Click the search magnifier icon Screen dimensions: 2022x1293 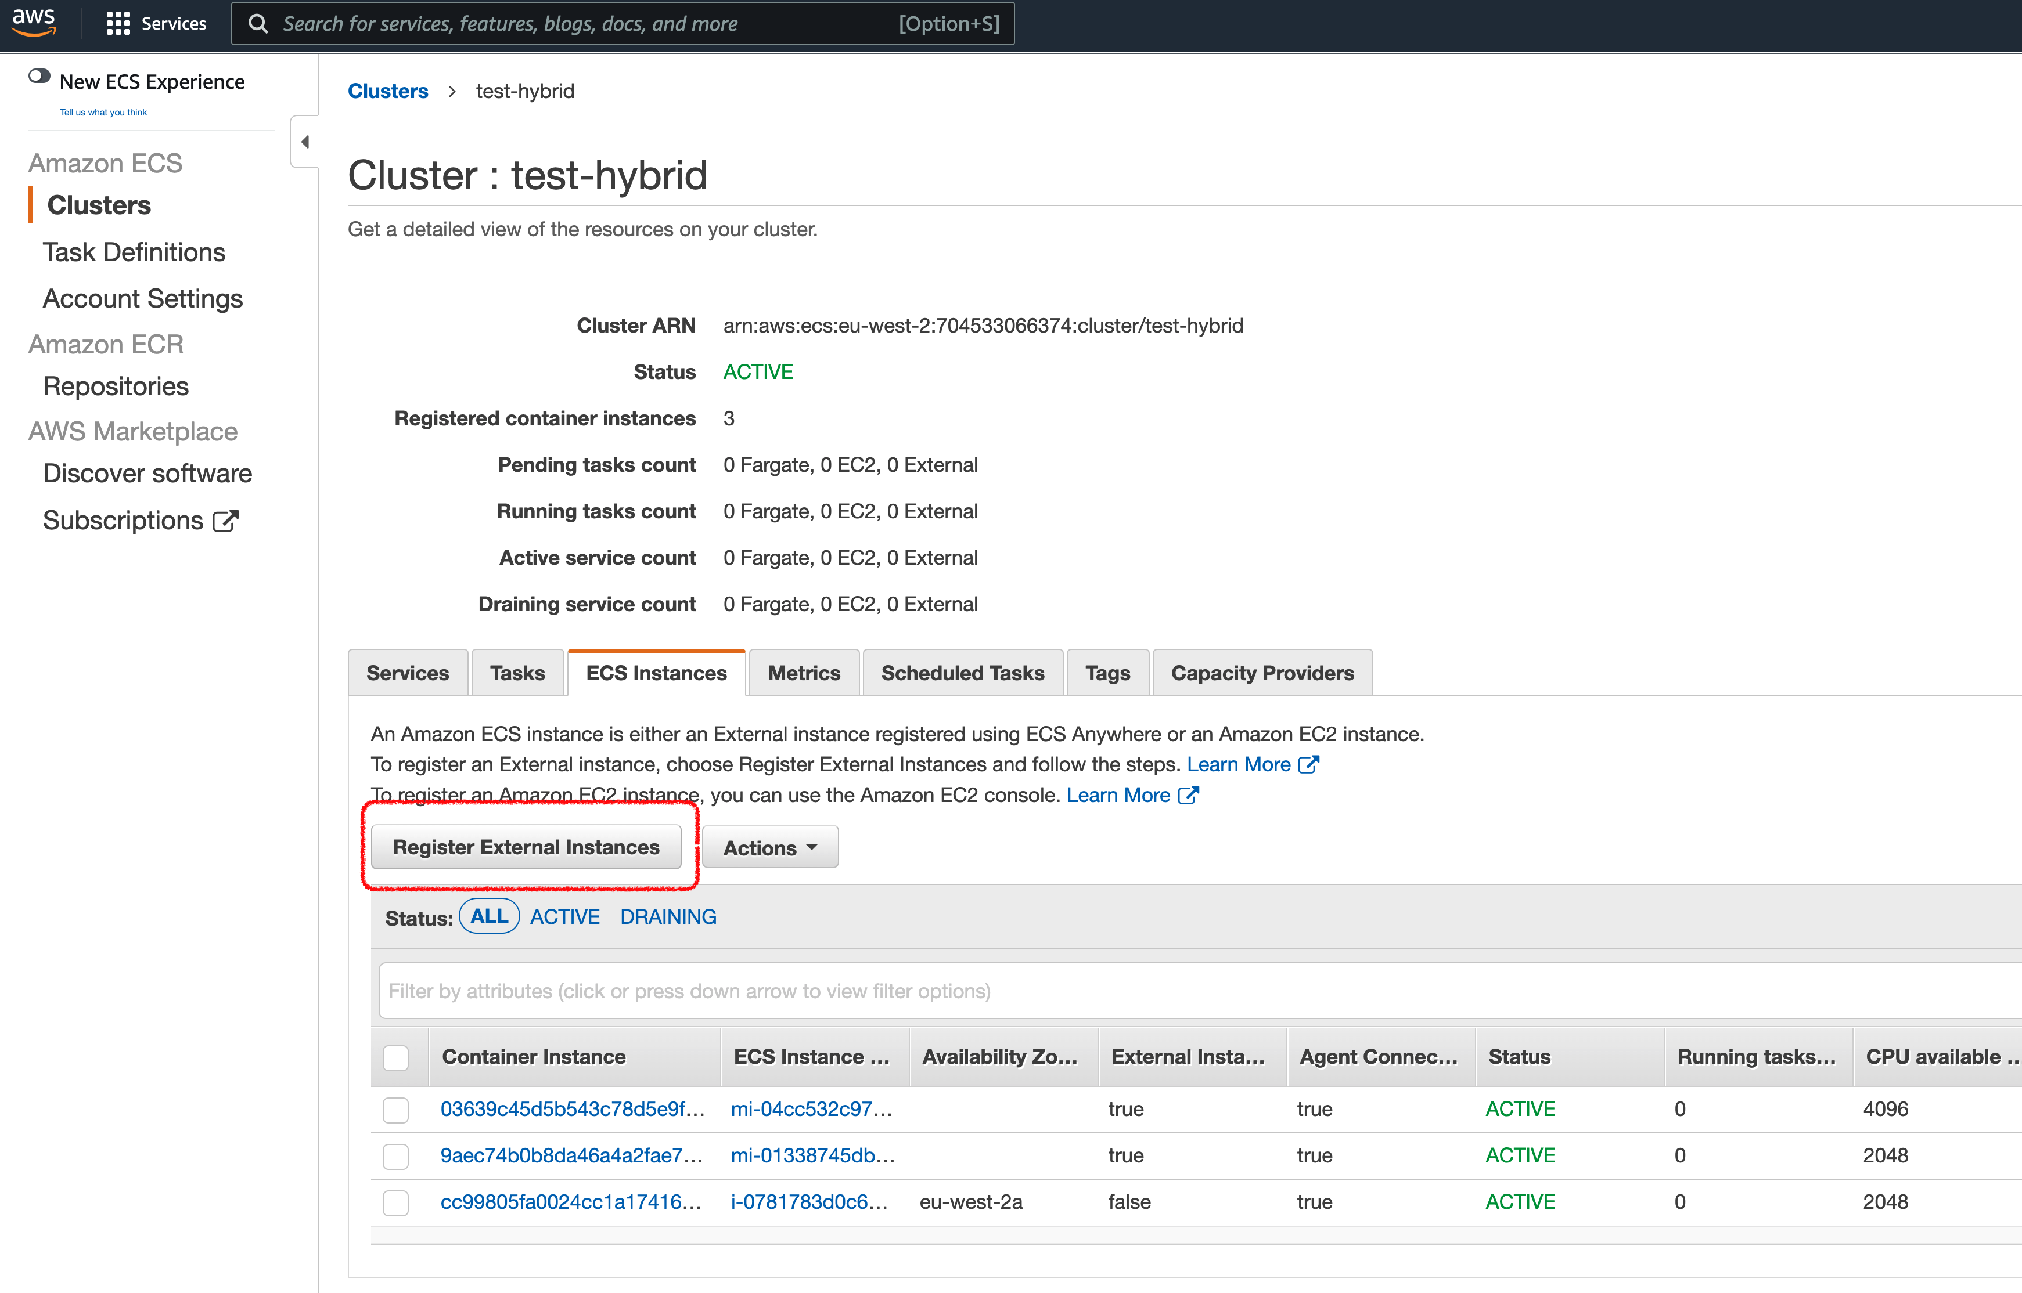point(258,24)
